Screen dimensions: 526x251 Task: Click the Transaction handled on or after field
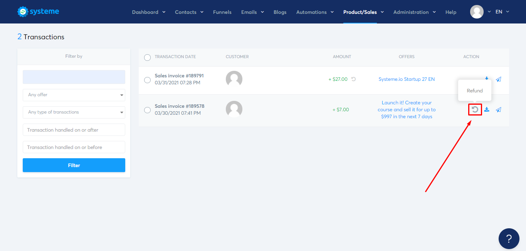tap(74, 130)
